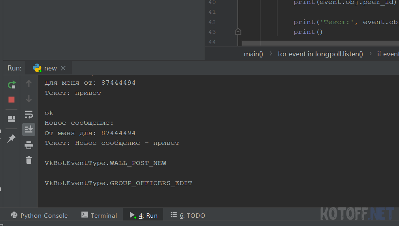
Task: Toggle pin tab in Run panel
Action: [x=11, y=138]
